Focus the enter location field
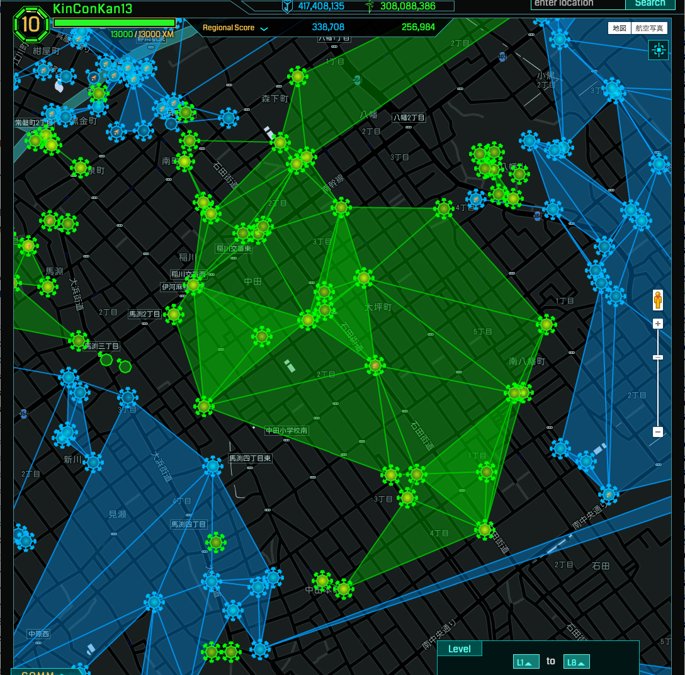685x675 pixels. tap(578, 4)
